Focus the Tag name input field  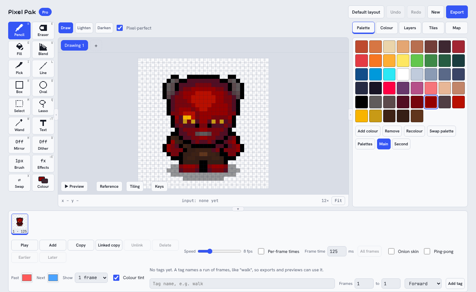tap(242, 284)
